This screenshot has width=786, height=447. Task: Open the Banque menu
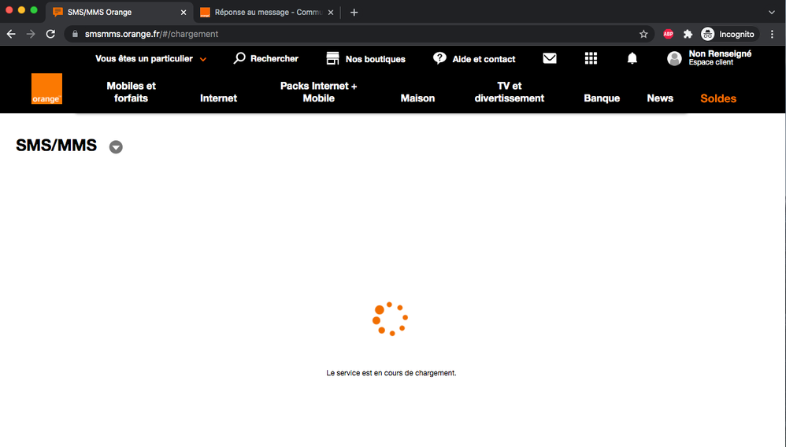[x=602, y=98]
